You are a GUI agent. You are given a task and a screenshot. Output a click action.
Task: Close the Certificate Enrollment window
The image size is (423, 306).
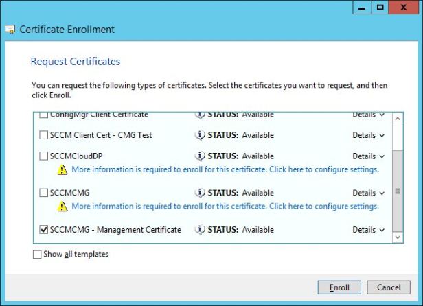[404, 8]
